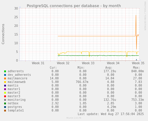Click the small postgres blue blip near Week 35

(136, 60)
